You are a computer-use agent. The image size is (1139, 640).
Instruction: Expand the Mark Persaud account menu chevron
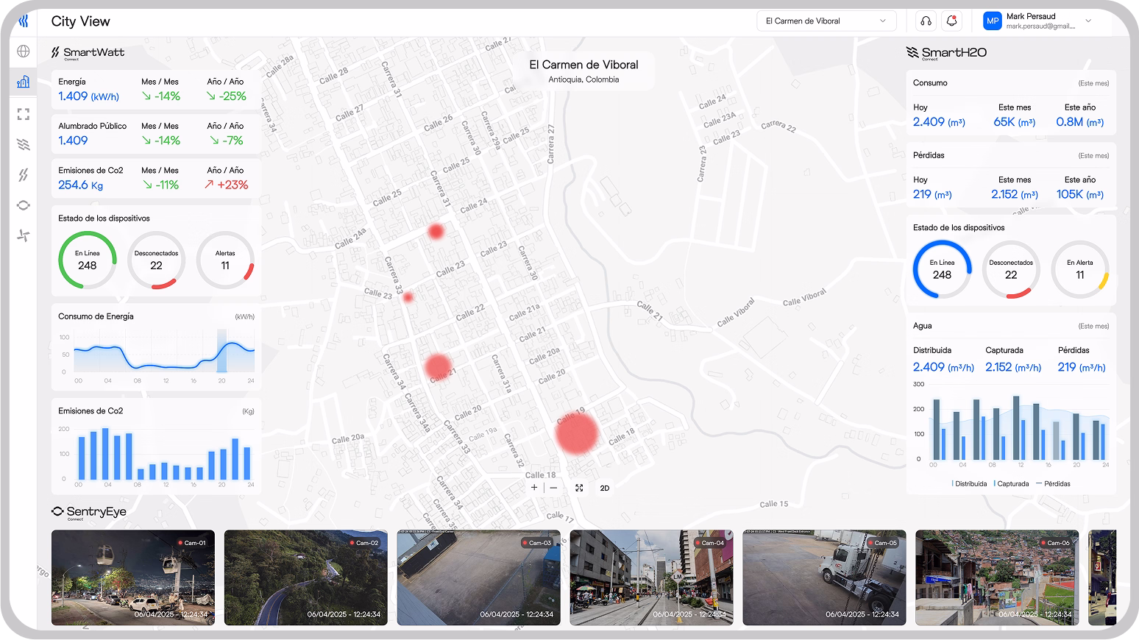(x=1088, y=21)
